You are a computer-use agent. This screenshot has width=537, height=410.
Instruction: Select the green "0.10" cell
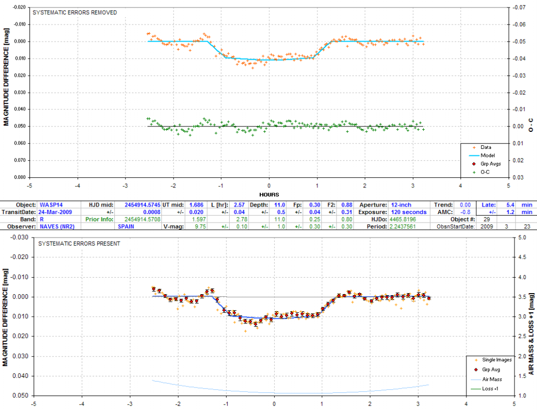[x=242, y=226]
